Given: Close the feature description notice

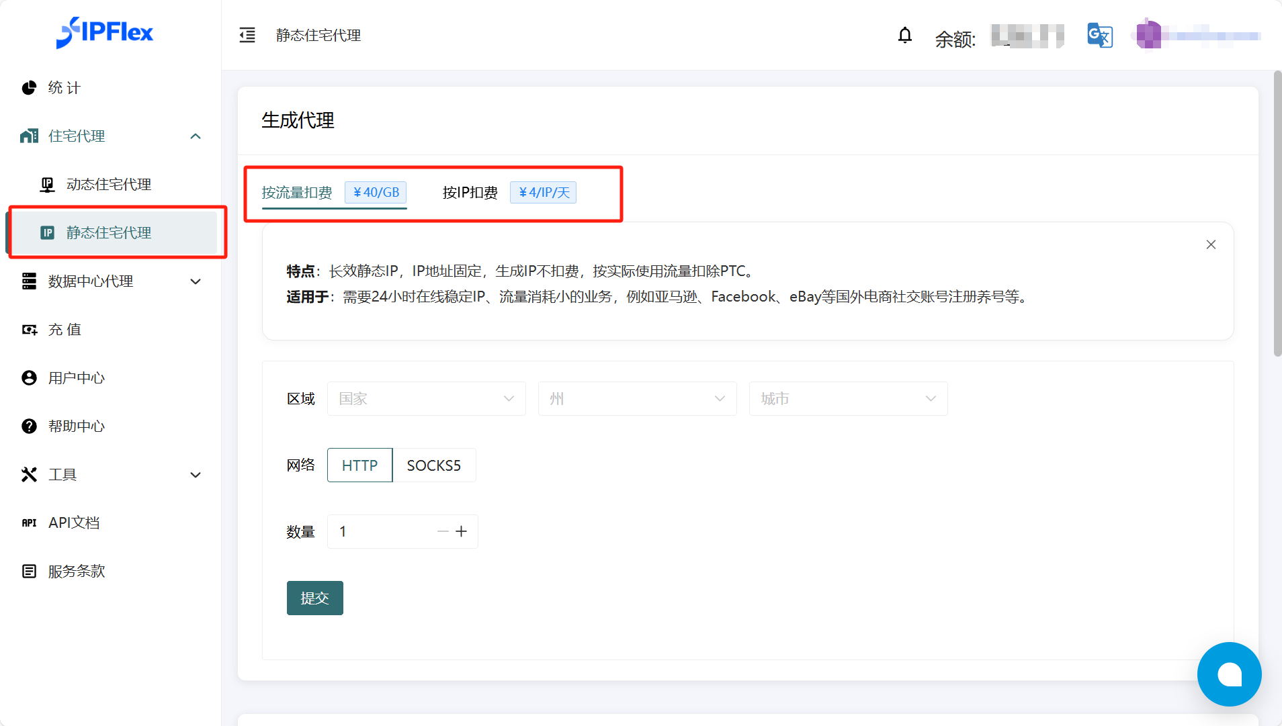Looking at the screenshot, I should [1211, 244].
